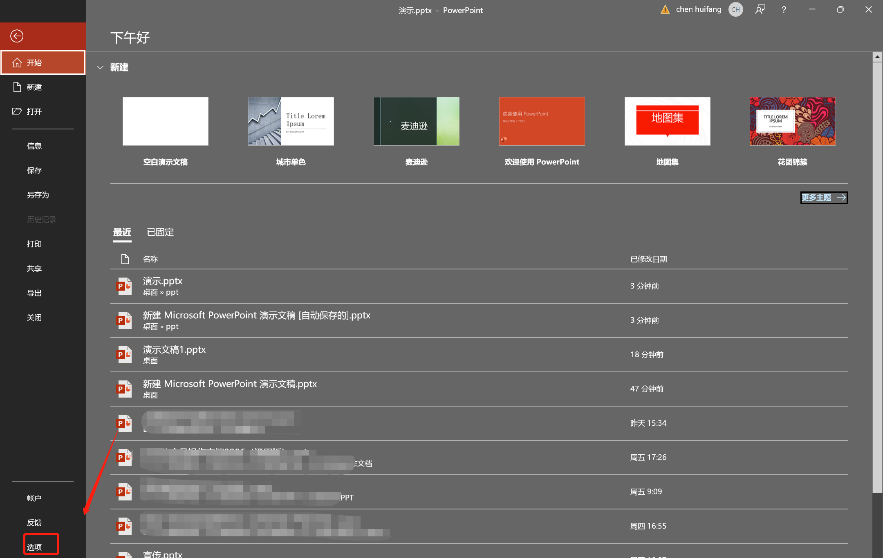Click file icon in 周五 9:09 row
This screenshot has height=558, width=883.
click(124, 492)
